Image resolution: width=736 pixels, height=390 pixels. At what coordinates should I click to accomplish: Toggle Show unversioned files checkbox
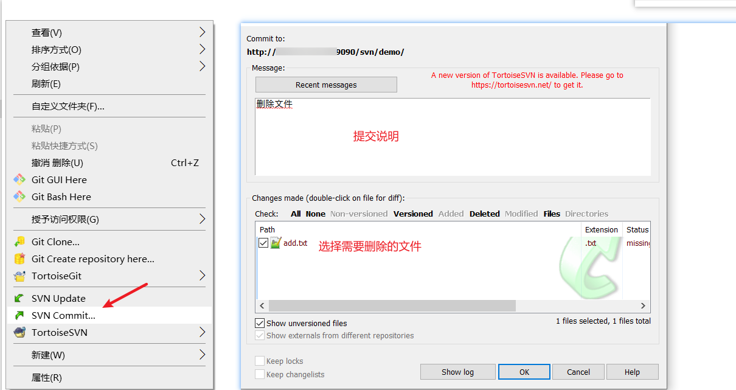click(260, 323)
